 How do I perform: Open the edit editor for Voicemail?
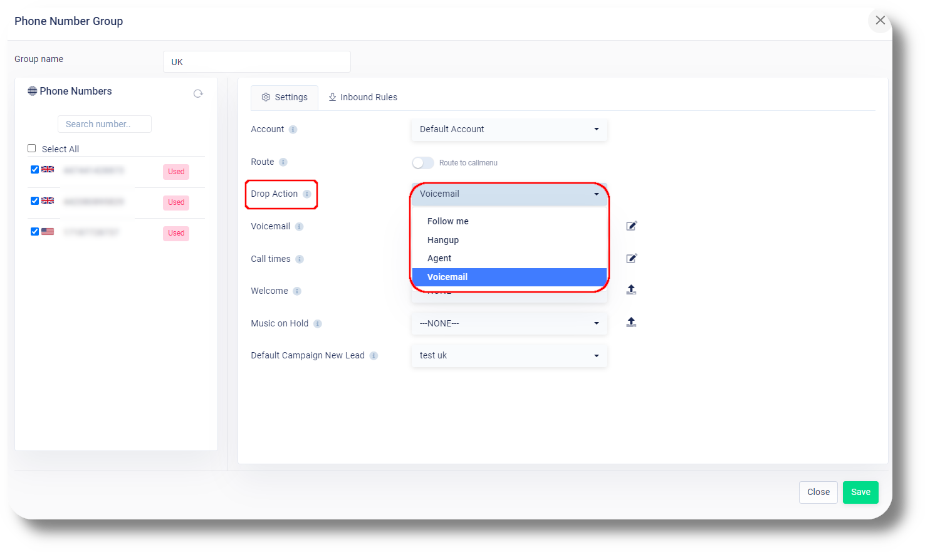(x=631, y=226)
